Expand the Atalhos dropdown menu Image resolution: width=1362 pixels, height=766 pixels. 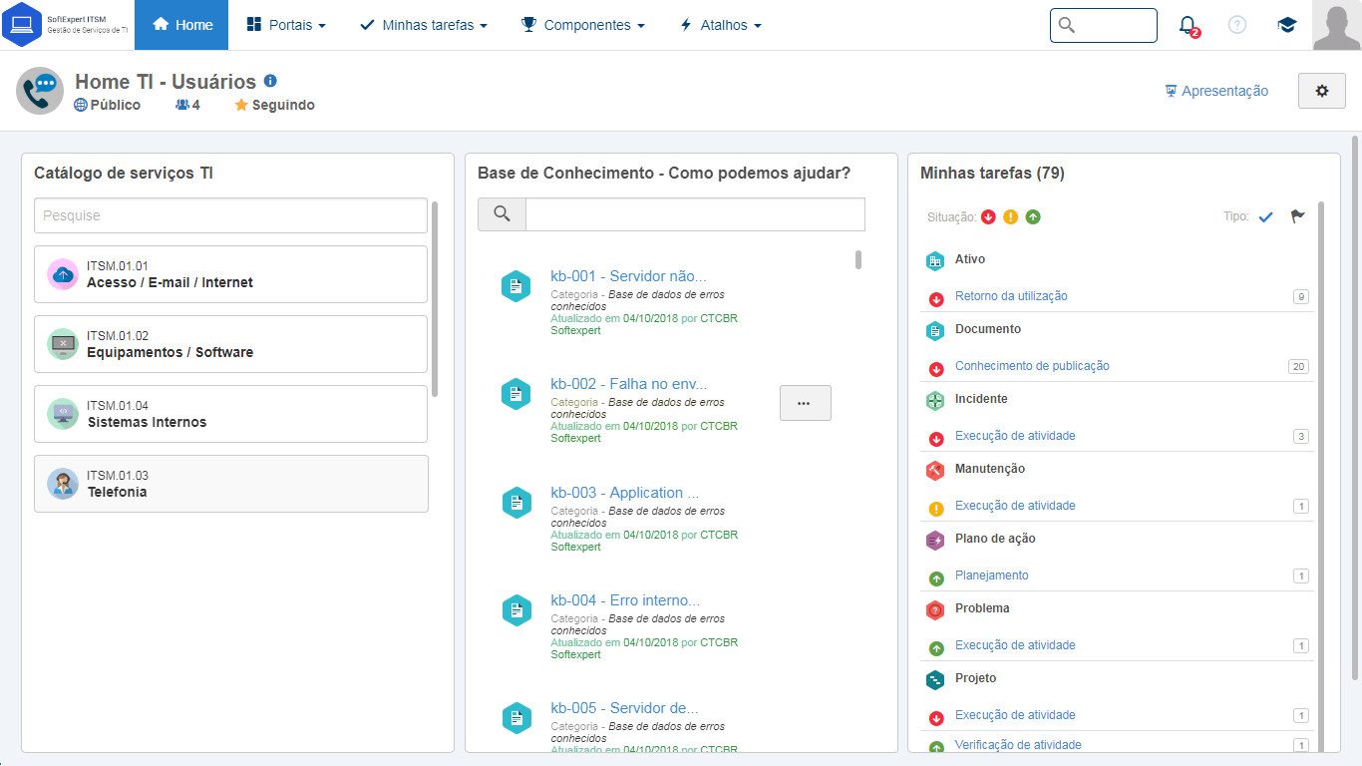pos(721,25)
